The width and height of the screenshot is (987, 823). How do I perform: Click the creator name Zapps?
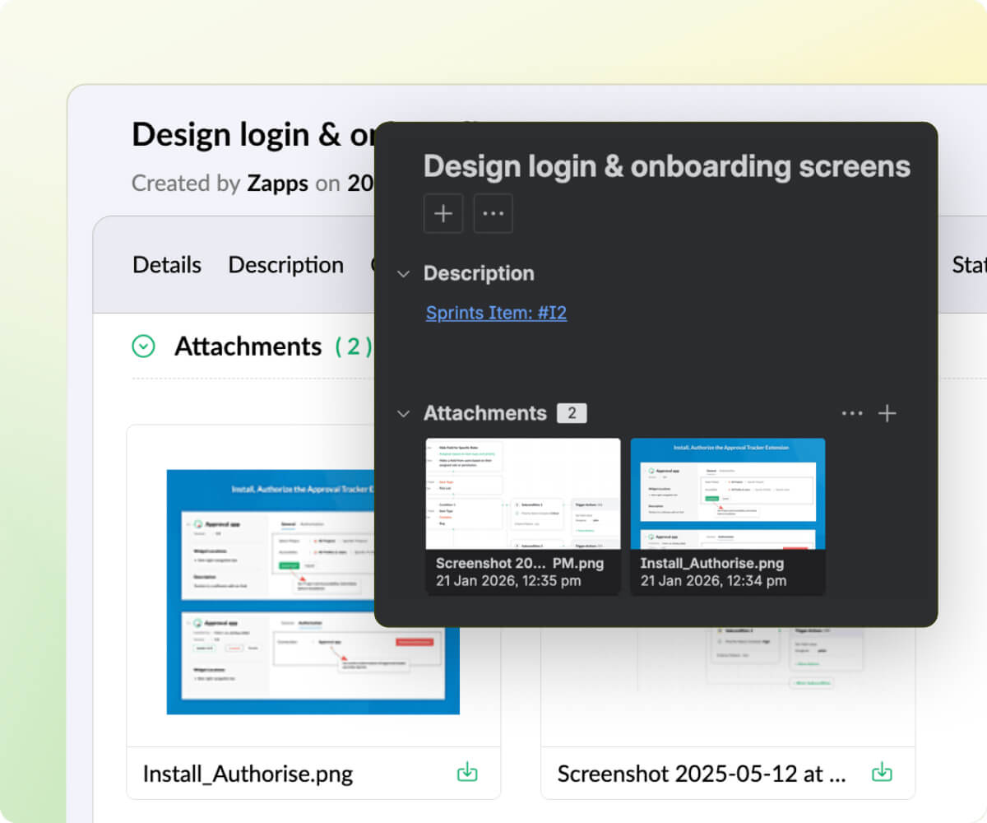tap(277, 183)
